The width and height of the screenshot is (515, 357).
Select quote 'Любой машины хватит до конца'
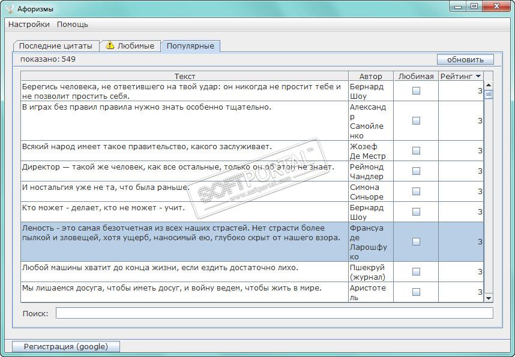point(185,271)
